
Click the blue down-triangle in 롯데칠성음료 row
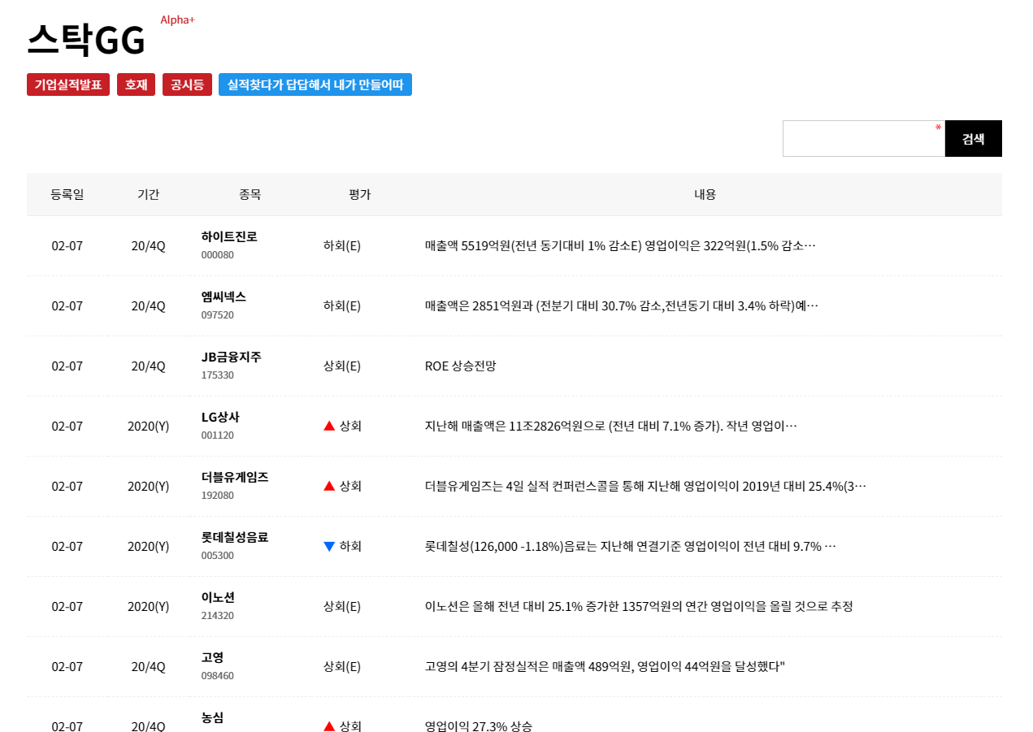point(329,546)
